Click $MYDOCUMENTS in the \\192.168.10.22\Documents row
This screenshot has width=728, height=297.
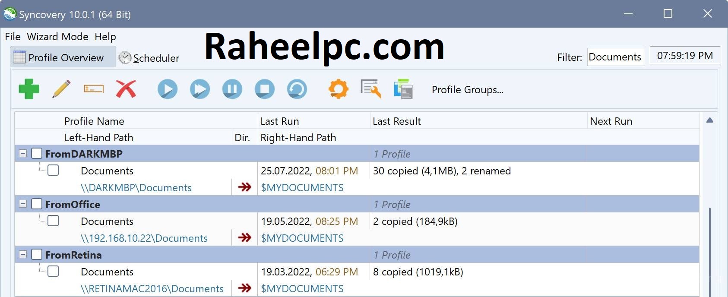[302, 238]
